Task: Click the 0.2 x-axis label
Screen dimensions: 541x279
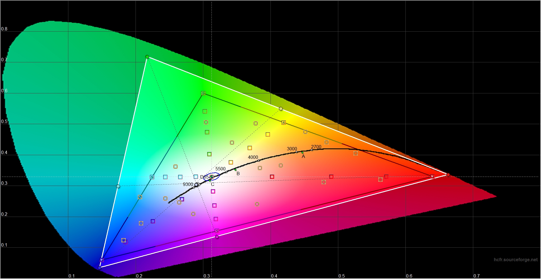Action: click(x=139, y=276)
